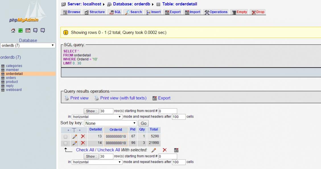This screenshot has height=169, width=321.
Task: Click the Home icon in the sidebar
Action: coord(13,30)
